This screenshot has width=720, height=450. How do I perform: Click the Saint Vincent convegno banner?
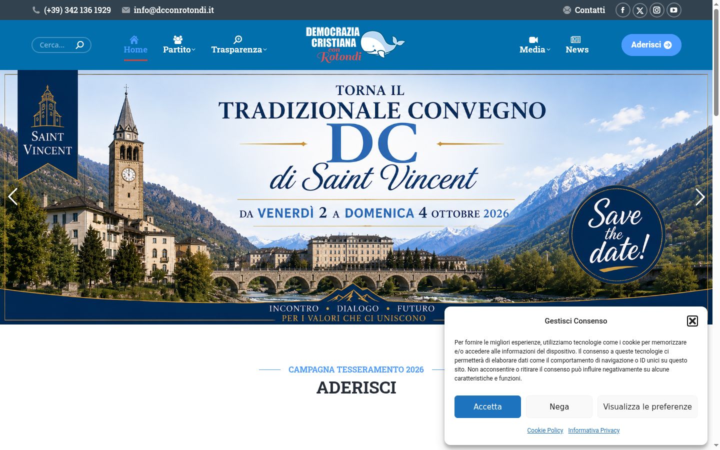tap(356, 197)
